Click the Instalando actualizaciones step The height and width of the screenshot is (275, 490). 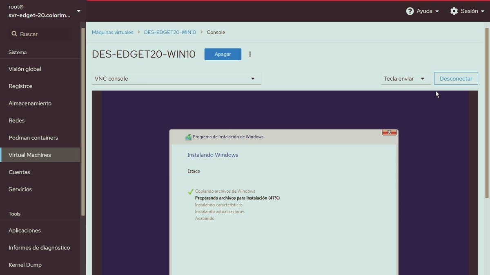220,211
